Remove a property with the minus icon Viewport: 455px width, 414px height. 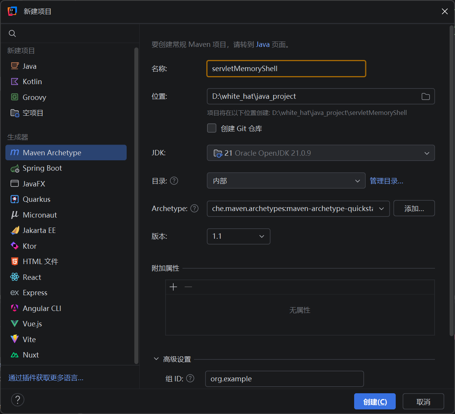[x=188, y=287]
